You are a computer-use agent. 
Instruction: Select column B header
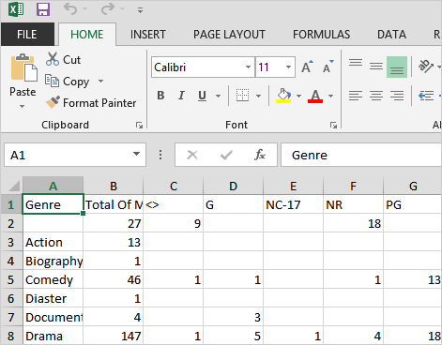click(114, 187)
